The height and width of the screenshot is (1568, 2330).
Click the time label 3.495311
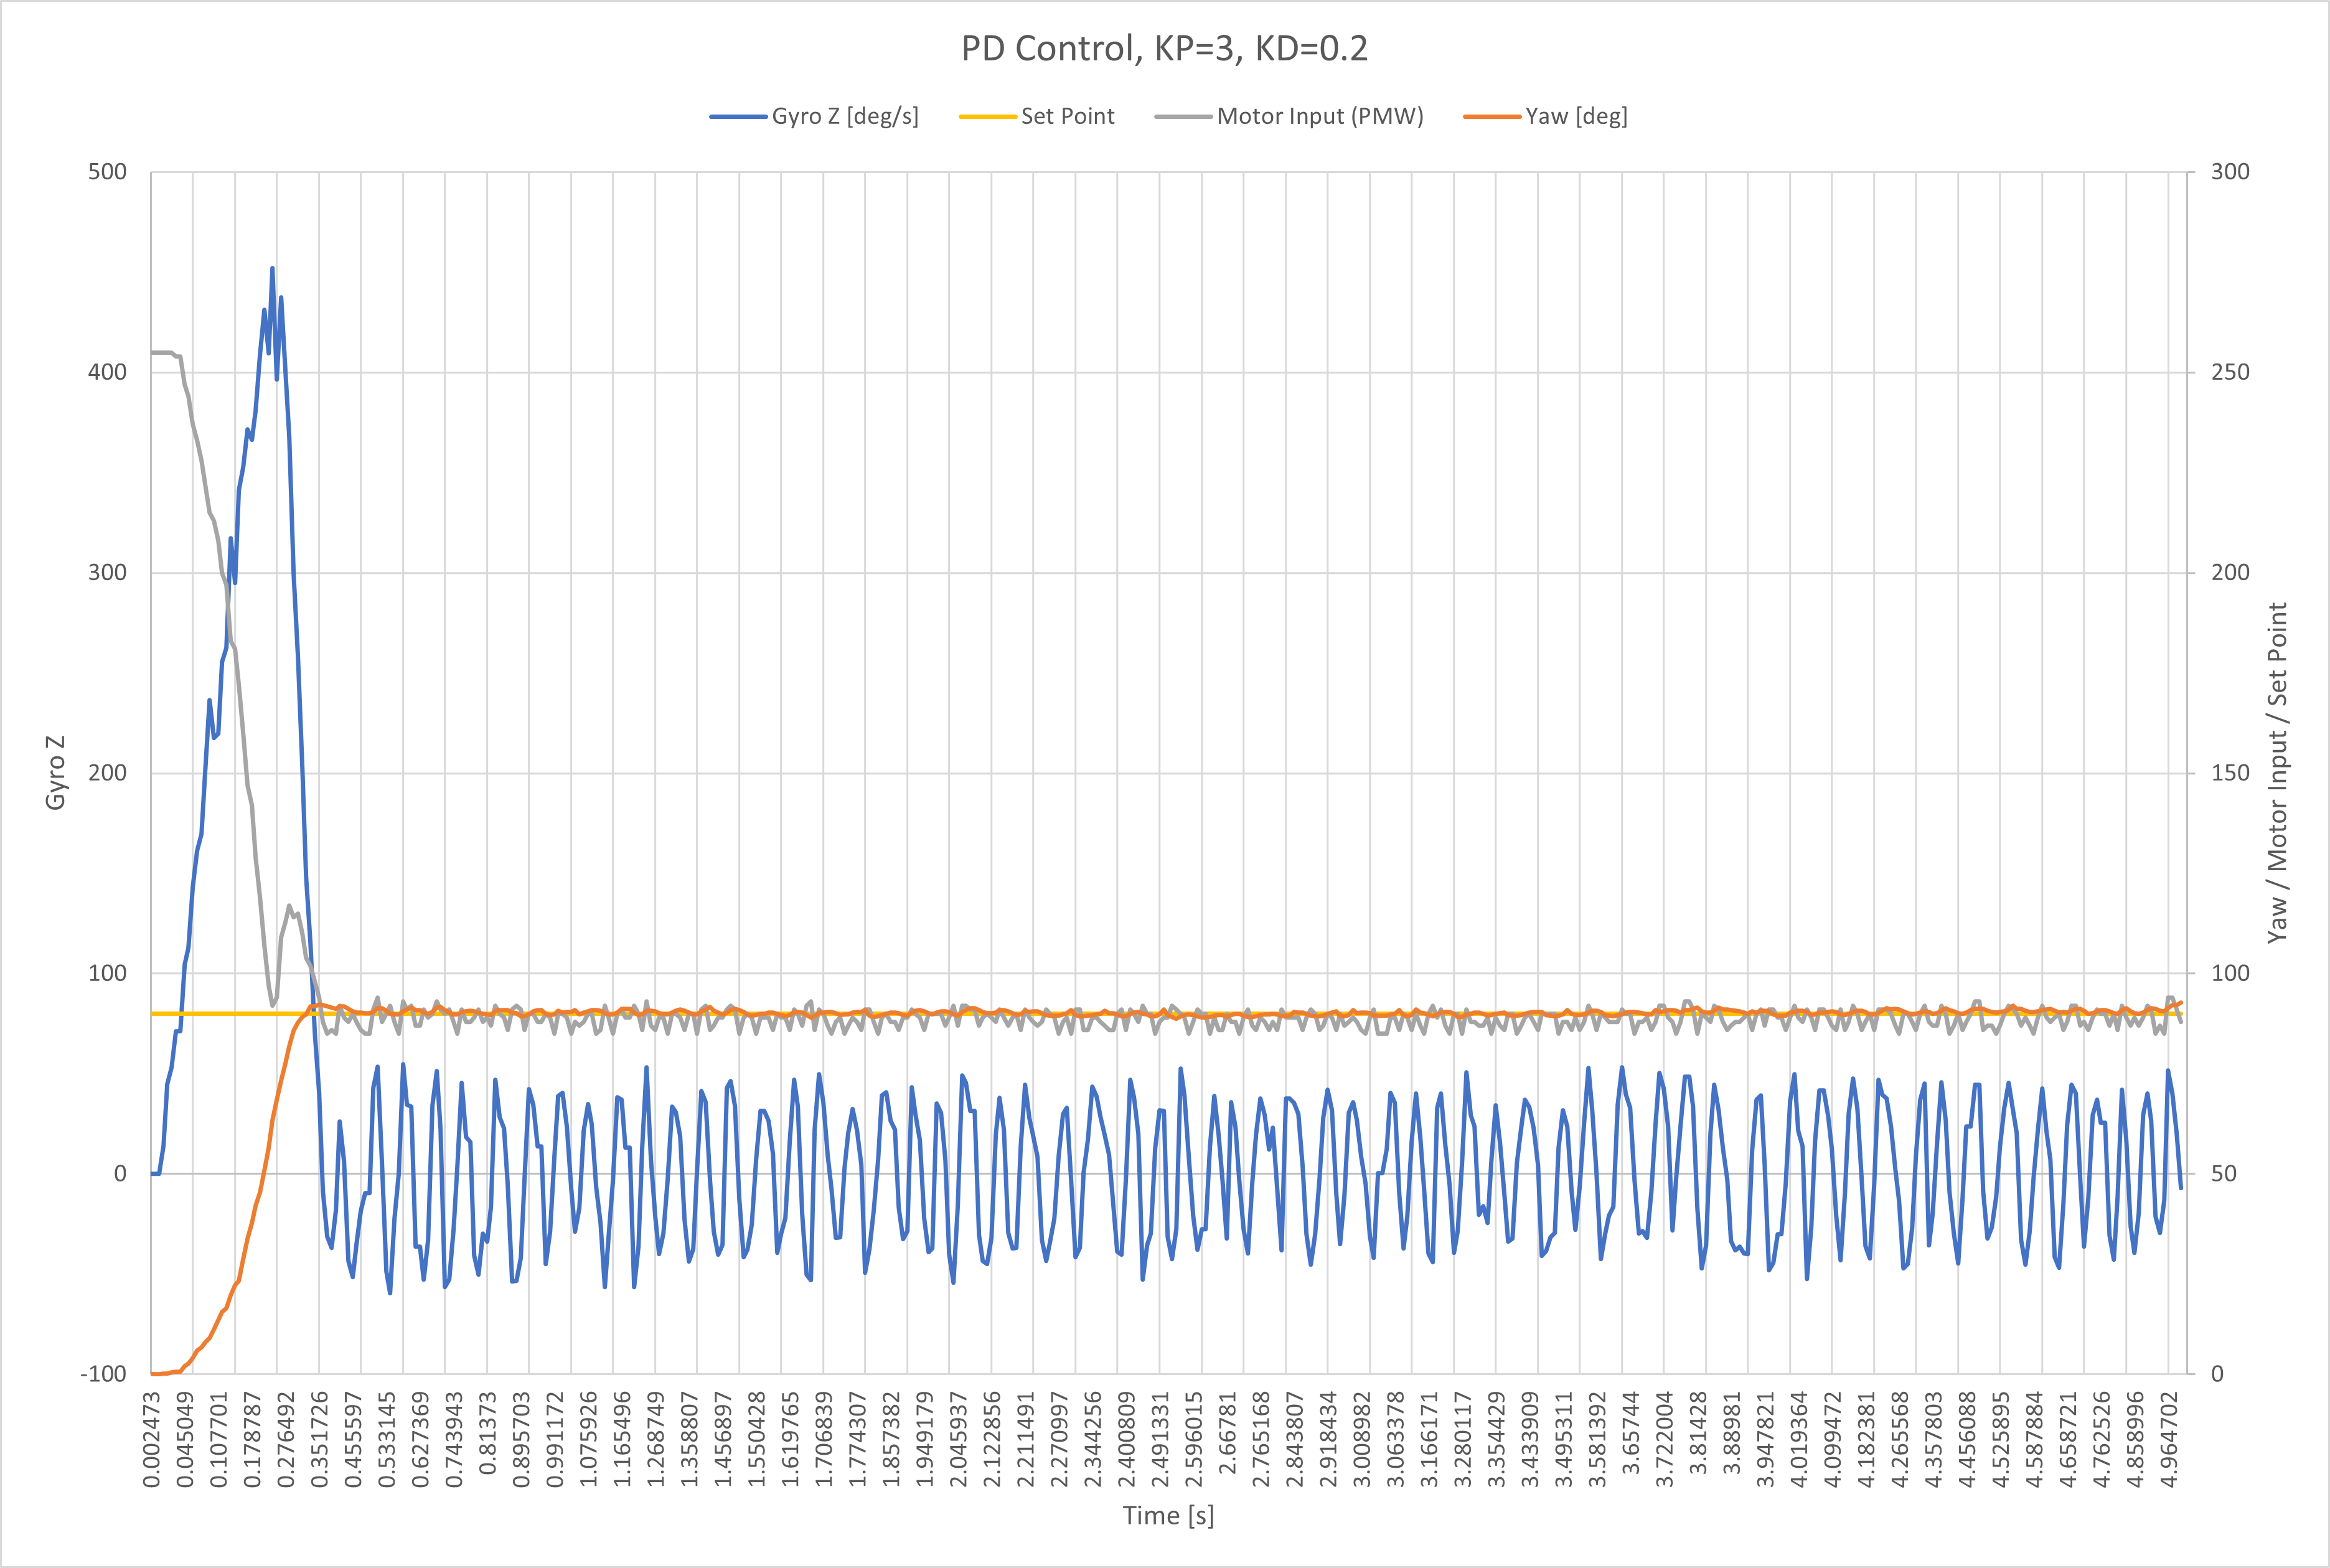click(x=1563, y=1439)
